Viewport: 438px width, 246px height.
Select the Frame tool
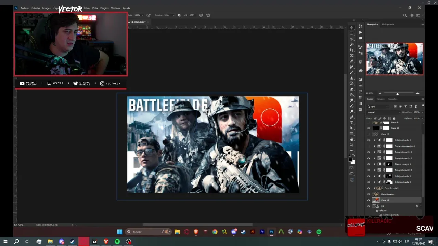[351, 56]
